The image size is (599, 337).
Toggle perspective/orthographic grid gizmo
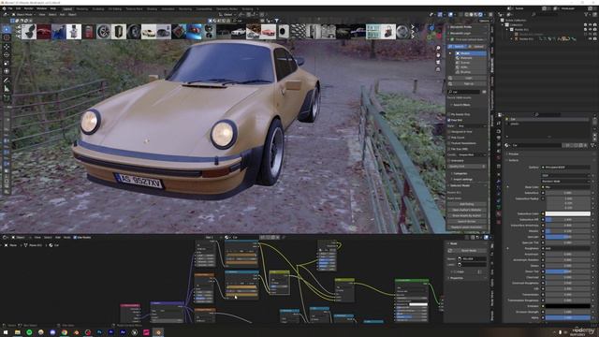click(x=438, y=69)
